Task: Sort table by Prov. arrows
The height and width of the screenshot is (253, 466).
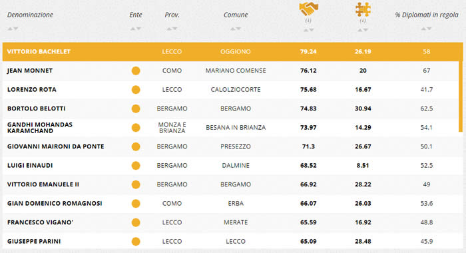Action: pyautogui.click(x=172, y=29)
